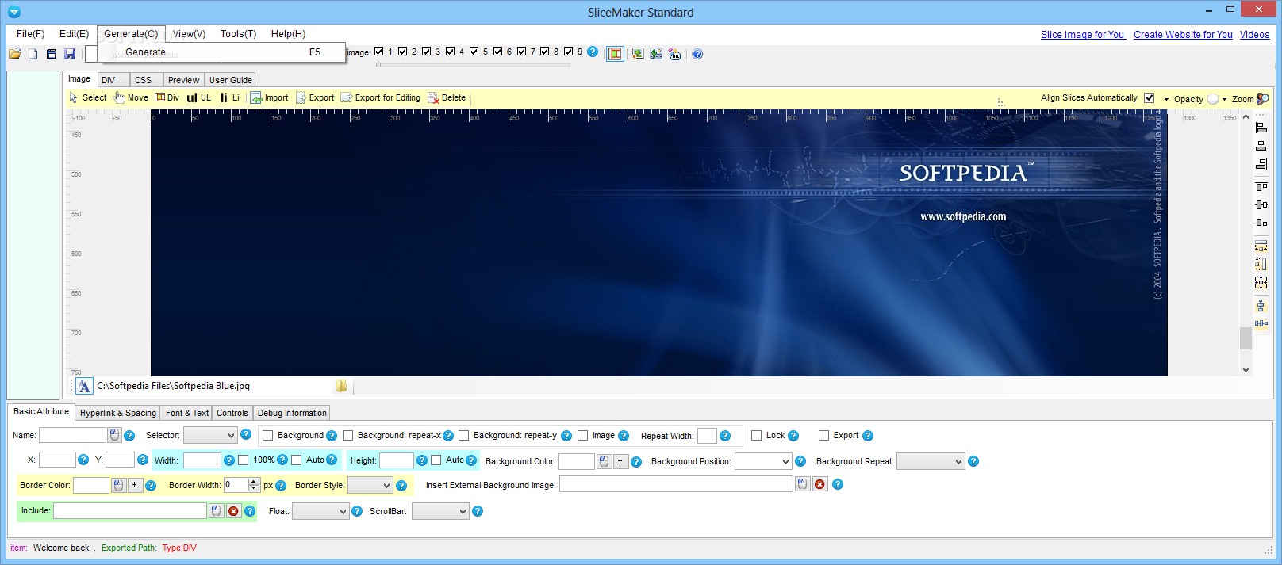1282x565 pixels.
Task: Open Zoom magnifier tool
Action: (1263, 99)
